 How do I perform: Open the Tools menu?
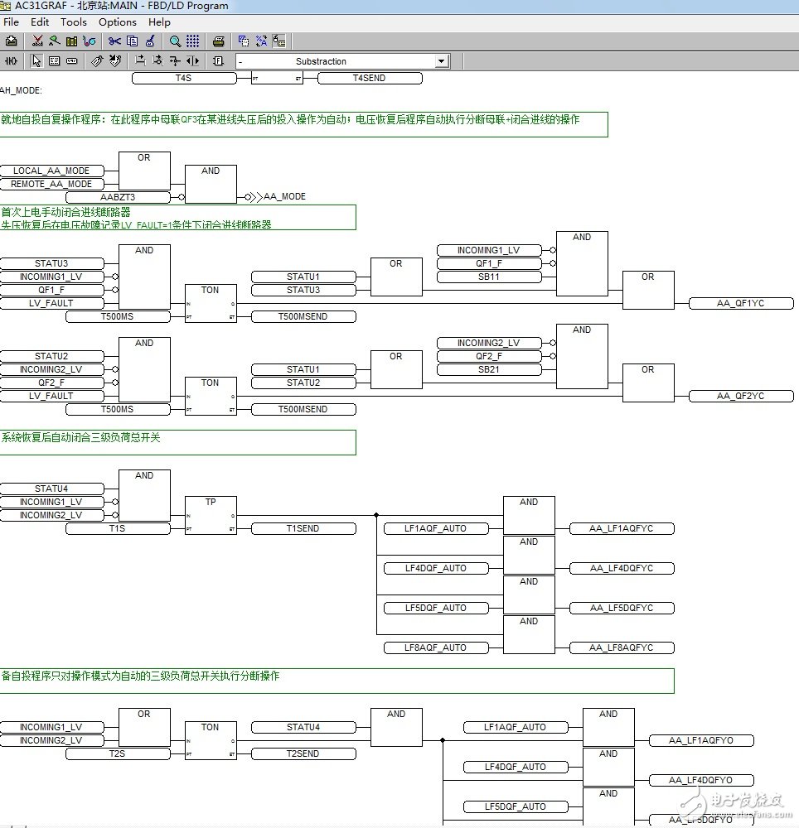(74, 22)
